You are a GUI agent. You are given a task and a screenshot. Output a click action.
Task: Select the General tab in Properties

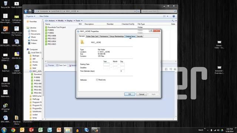pyautogui.click(x=82, y=36)
